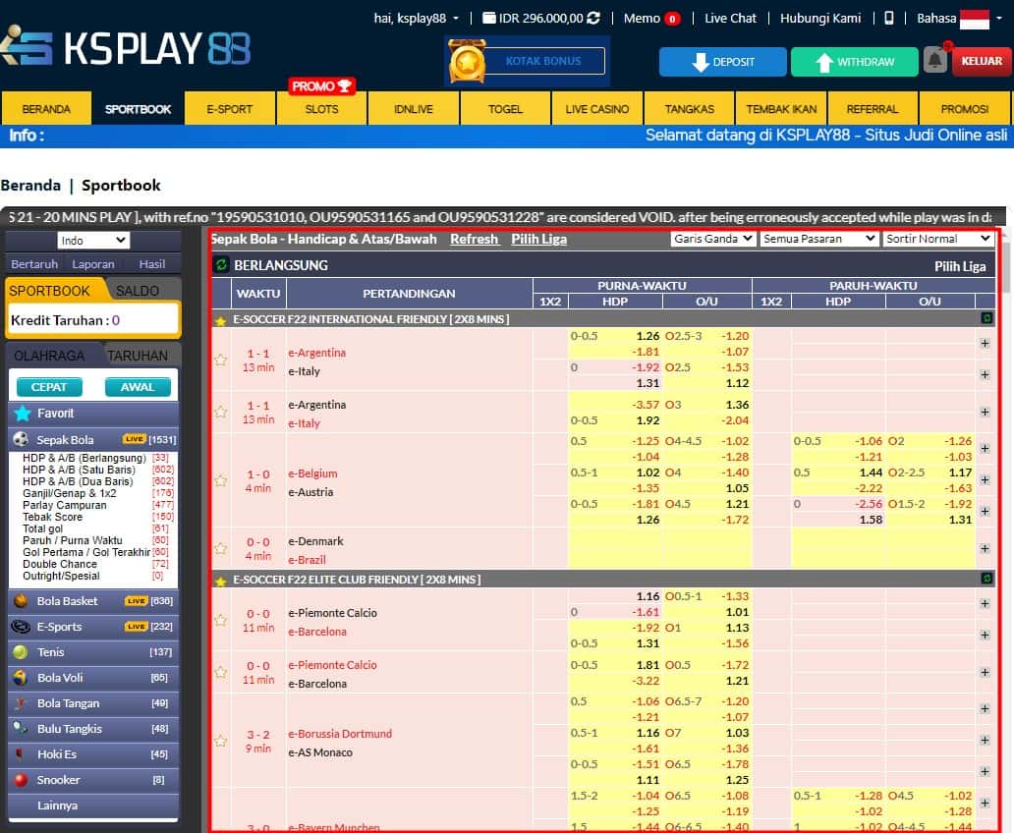The width and height of the screenshot is (1014, 833).
Task: Click the Tenis ball icon in sidebar
Action: point(20,652)
